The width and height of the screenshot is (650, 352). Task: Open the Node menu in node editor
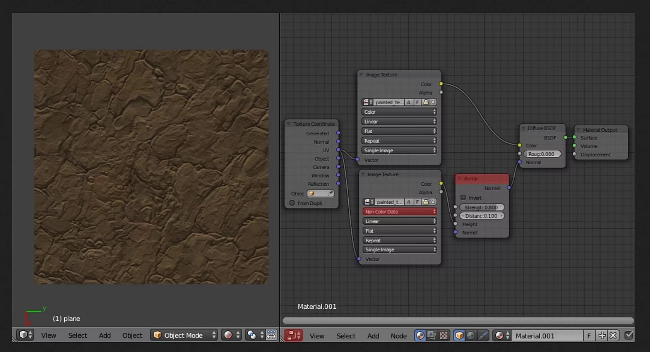[398, 336]
